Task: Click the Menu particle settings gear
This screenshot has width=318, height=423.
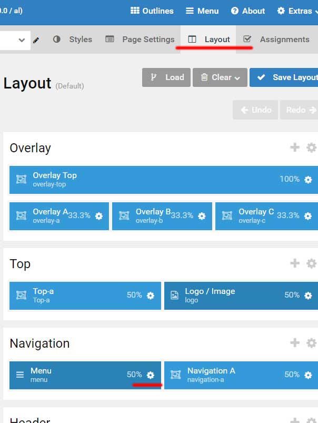Action: point(151,375)
